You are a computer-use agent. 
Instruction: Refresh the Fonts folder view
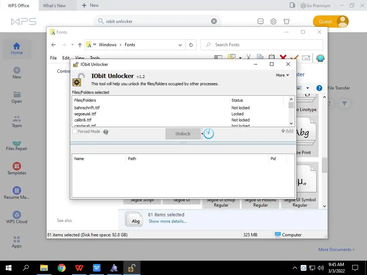[191, 45]
